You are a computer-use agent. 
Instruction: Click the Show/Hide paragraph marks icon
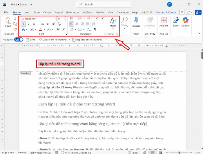click(95, 29)
